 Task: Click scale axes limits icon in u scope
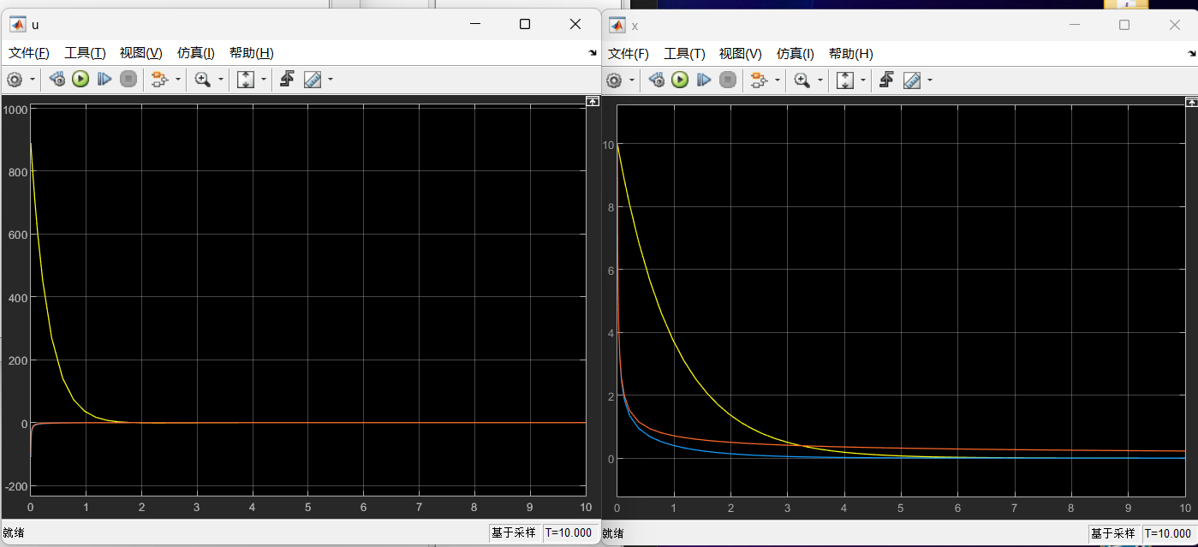[x=246, y=80]
